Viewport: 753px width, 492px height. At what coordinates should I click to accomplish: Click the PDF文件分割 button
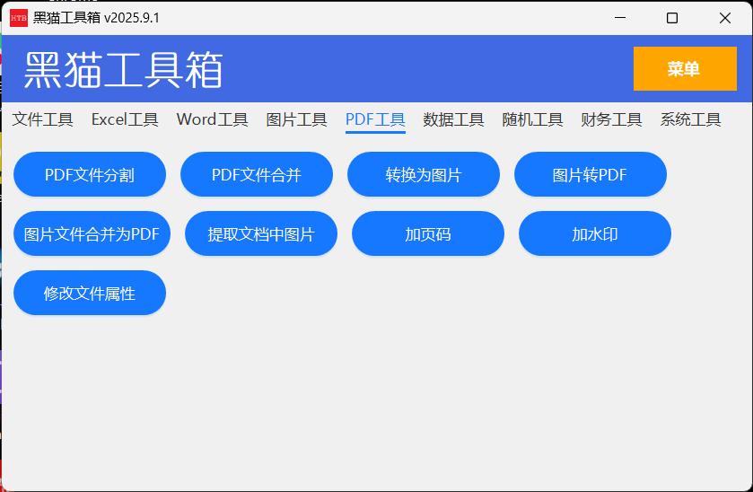pos(90,175)
